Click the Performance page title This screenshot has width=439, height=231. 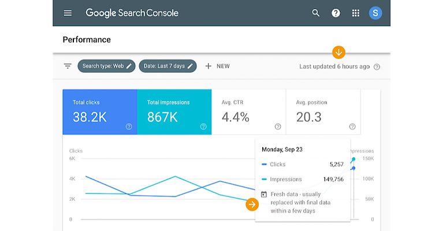[87, 39]
